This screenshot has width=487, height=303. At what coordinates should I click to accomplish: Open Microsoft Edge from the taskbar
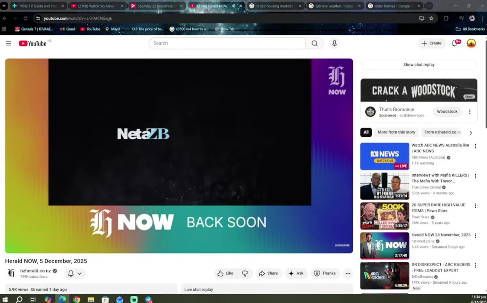pos(62,299)
